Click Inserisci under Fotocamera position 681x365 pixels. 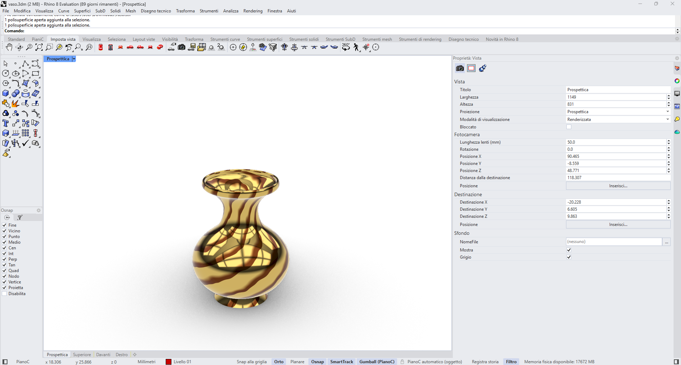click(618, 186)
